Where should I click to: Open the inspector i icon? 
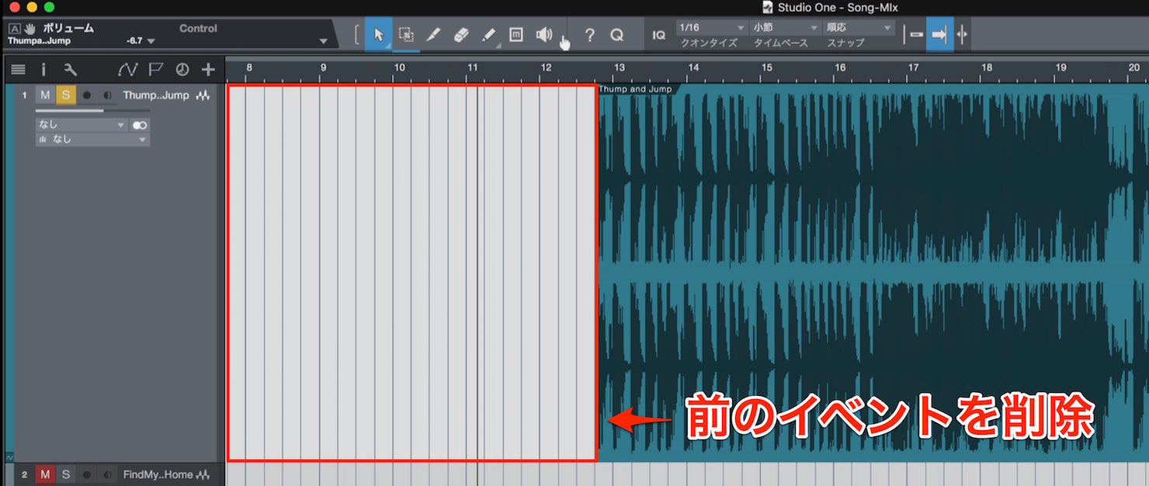point(43,70)
